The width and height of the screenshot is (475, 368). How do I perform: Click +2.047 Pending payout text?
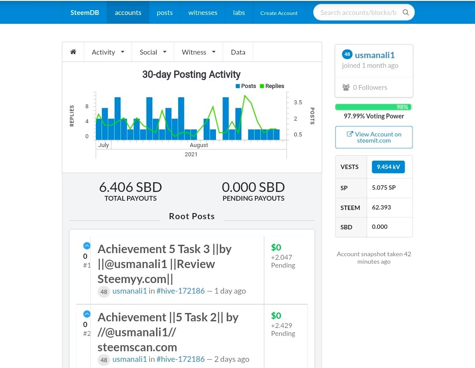(283, 261)
